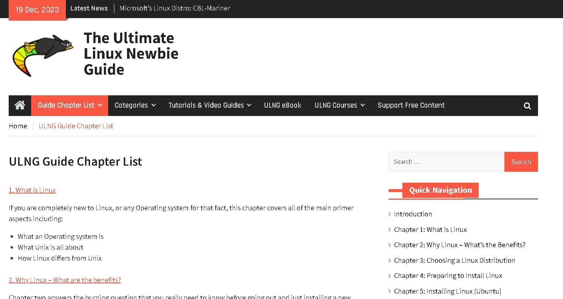Expand the Guide Chapter List dropdown
The image size is (563, 299).
(70, 105)
